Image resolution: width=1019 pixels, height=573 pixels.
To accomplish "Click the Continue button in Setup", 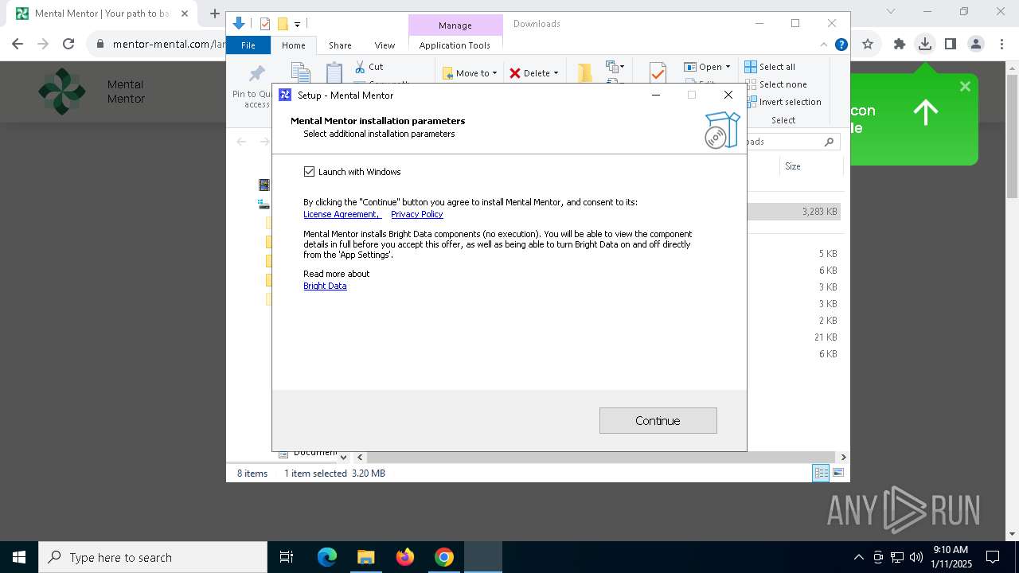I will [x=658, y=420].
